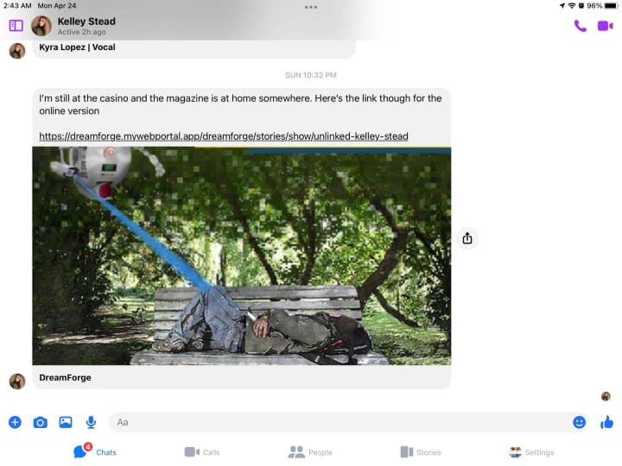
Task: Open the dreamforge unlinked-kelley-stead link
Action: pos(224,136)
